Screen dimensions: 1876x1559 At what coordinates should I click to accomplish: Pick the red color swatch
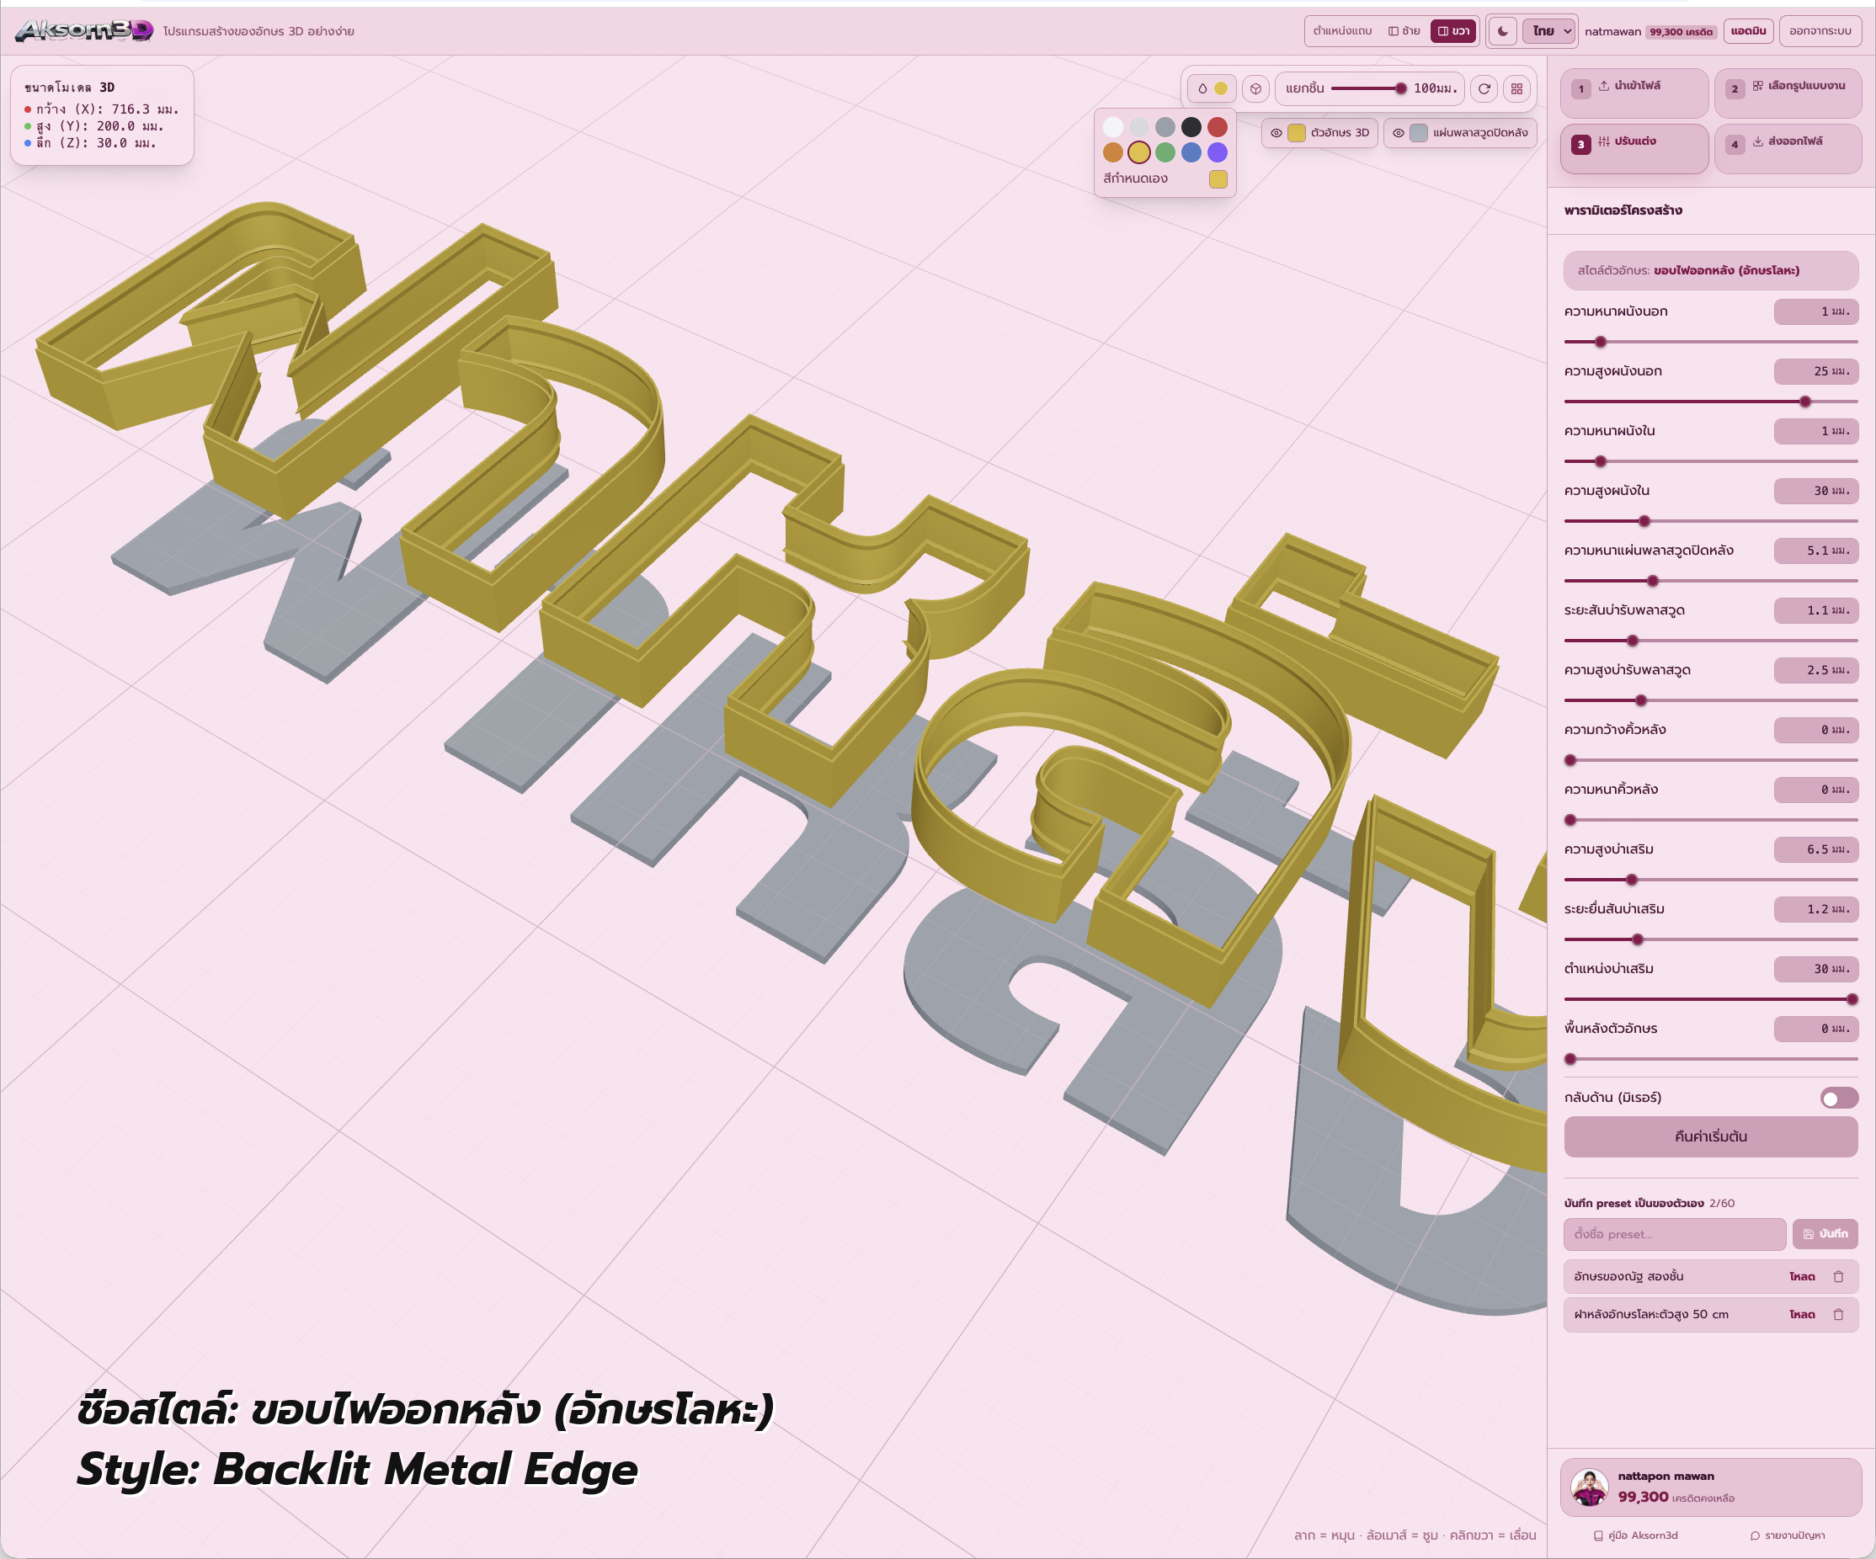[1218, 127]
